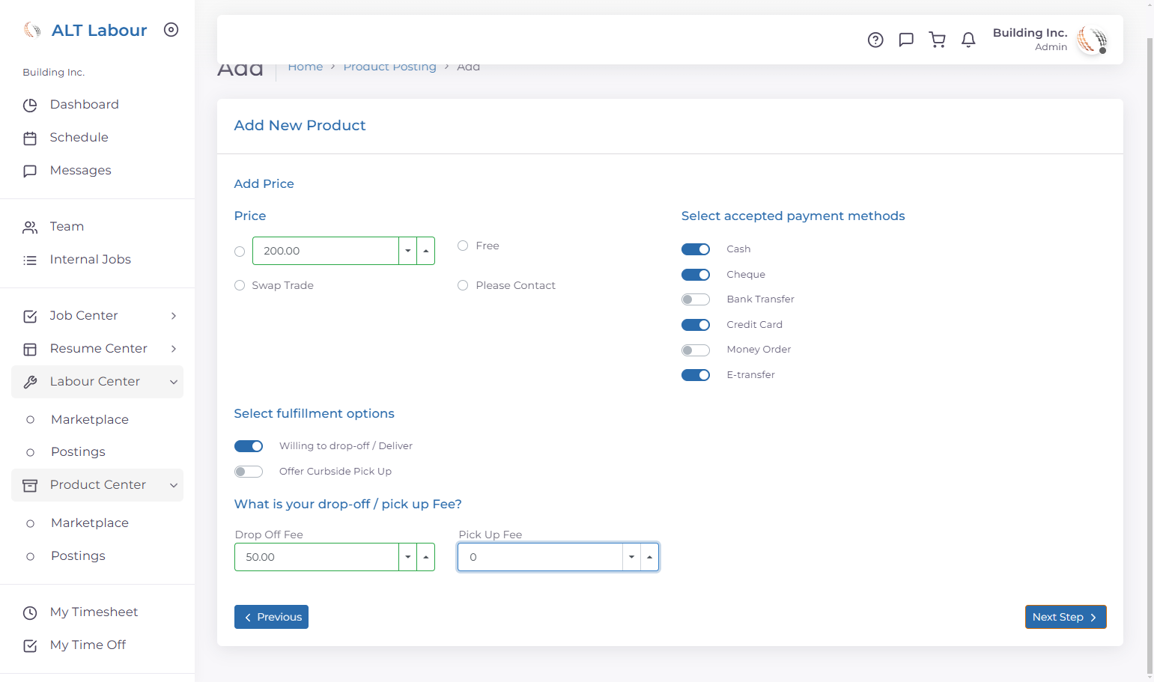
Task: Go back with the Previous button
Action: 271,617
